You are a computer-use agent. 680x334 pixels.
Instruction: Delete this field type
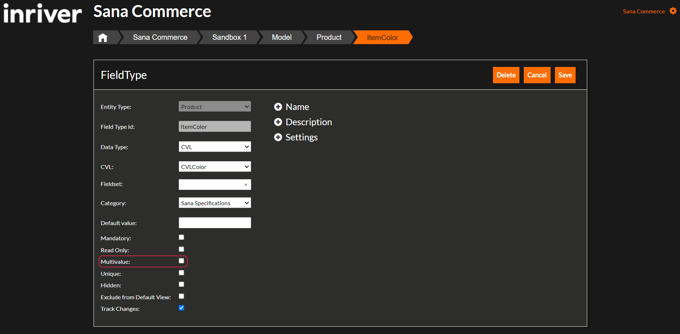click(506, 75)
